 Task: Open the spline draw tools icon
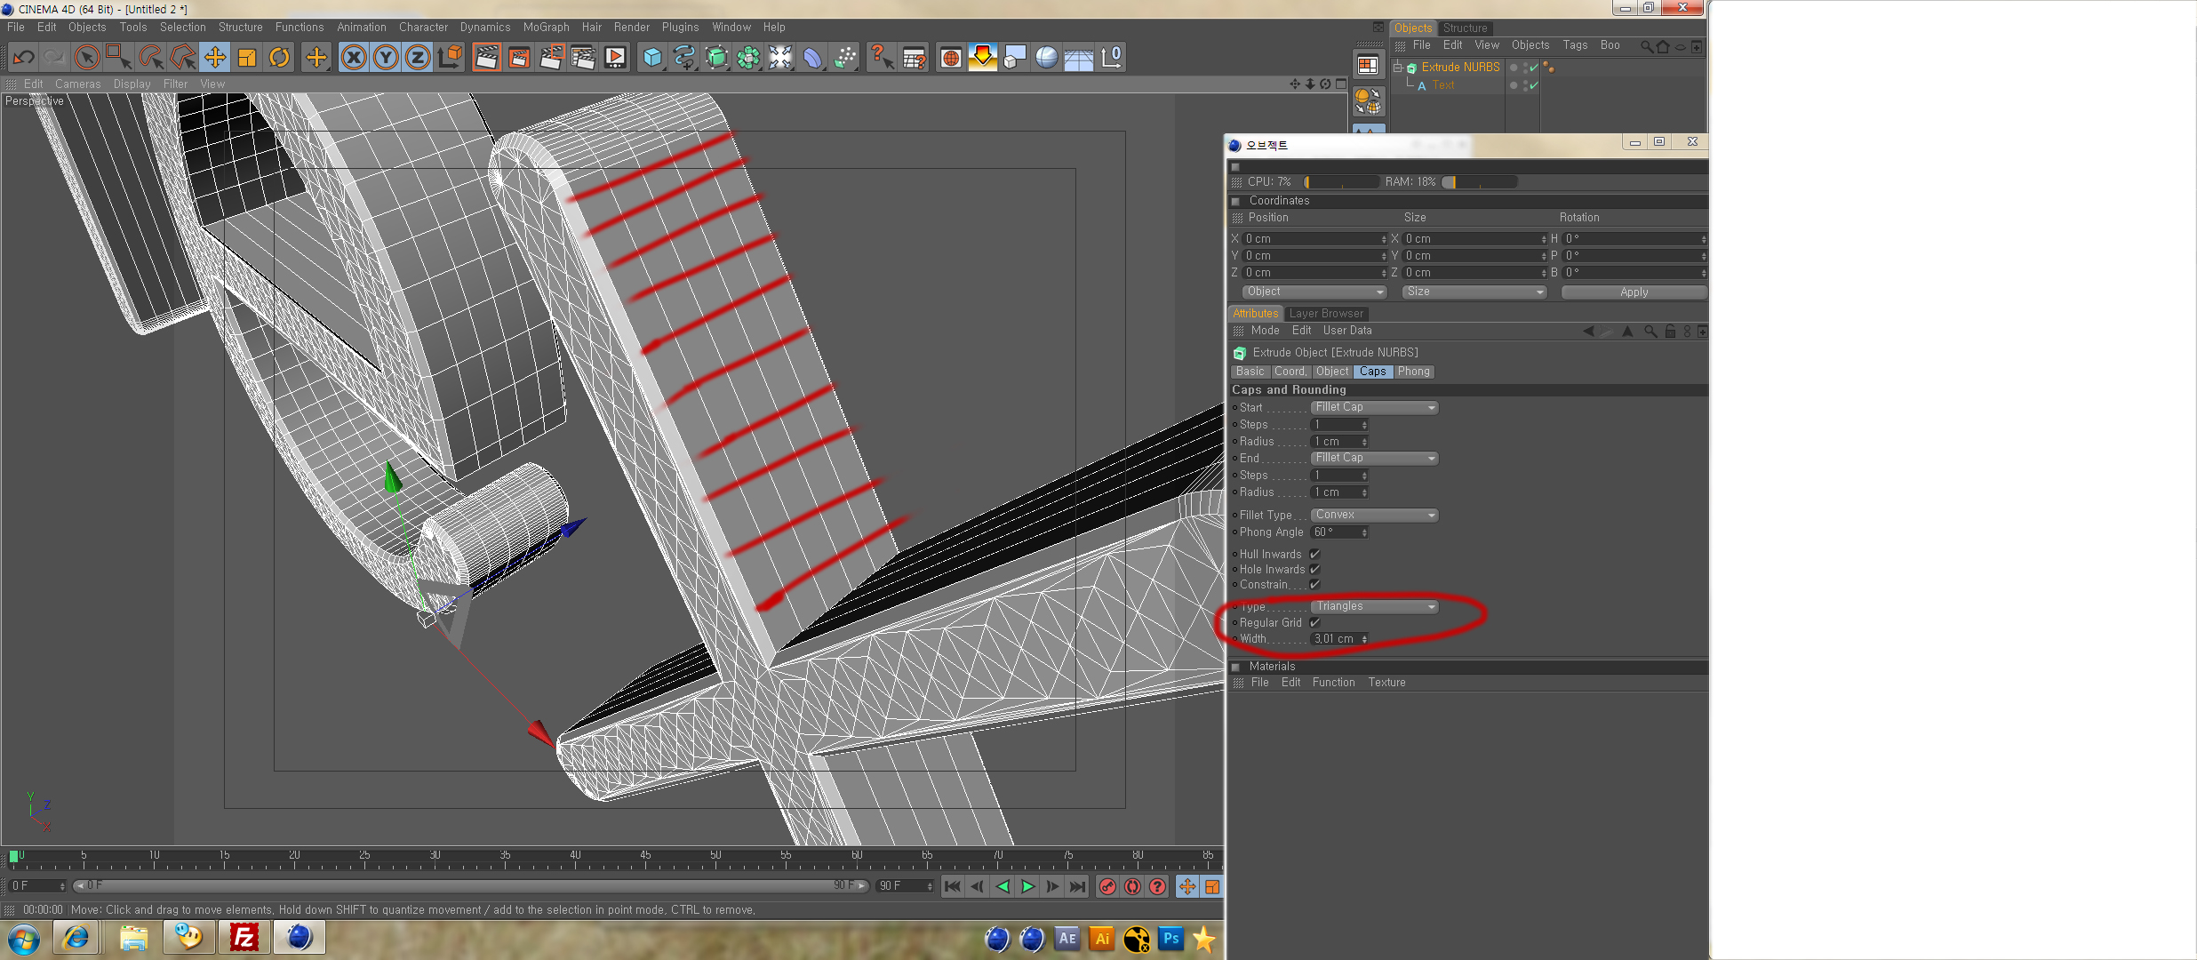click(684, 58)
